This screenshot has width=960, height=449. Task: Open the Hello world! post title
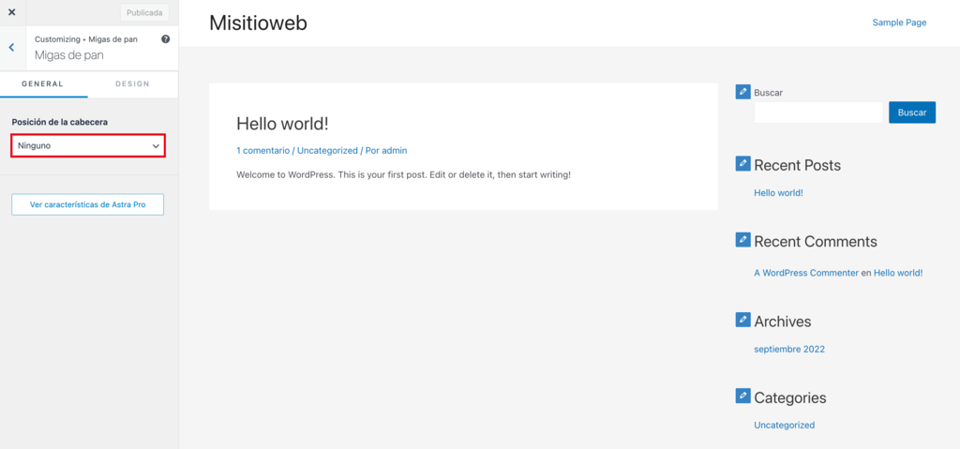click(x=283, y=124)
